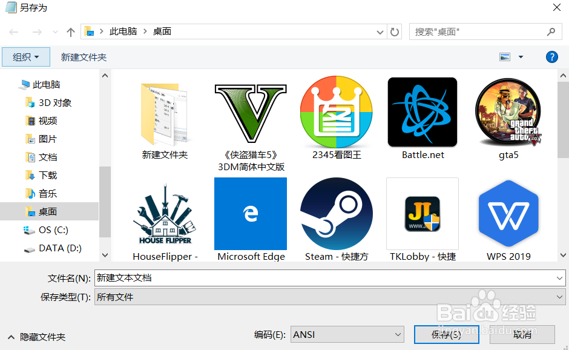569x350 pixels.
Task: Select 文档 in the navigation tree
Action: [48, 157]
